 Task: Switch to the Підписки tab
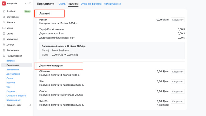pyautogui.click(x=73, y=4)
